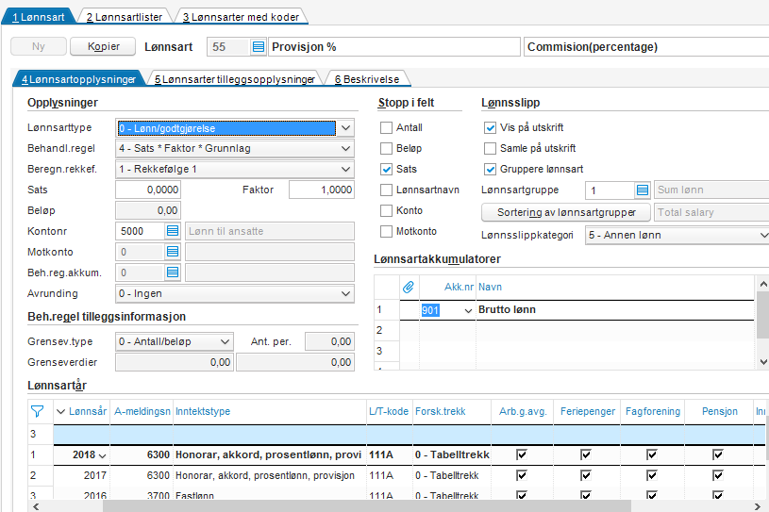Enable the Konto stop checkbox
Image resolution: width=769 pixels, height=512 pixels.
pos(387,210)
